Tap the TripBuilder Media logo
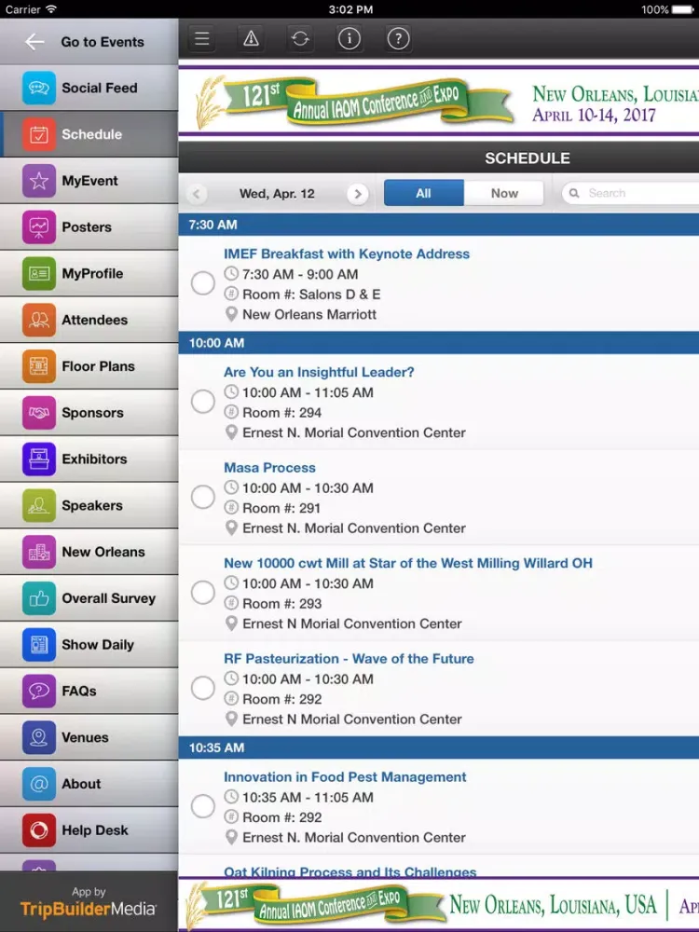 88,908
